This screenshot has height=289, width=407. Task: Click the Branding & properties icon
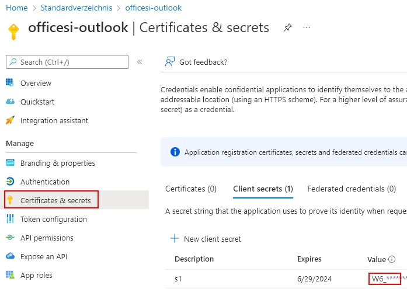pos(10,163)
